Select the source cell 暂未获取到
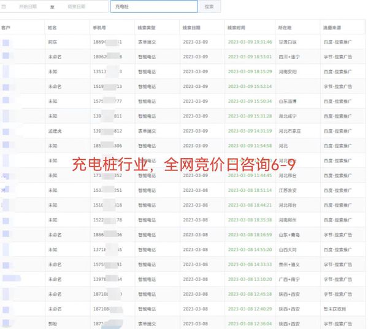 tap(335, 309)
